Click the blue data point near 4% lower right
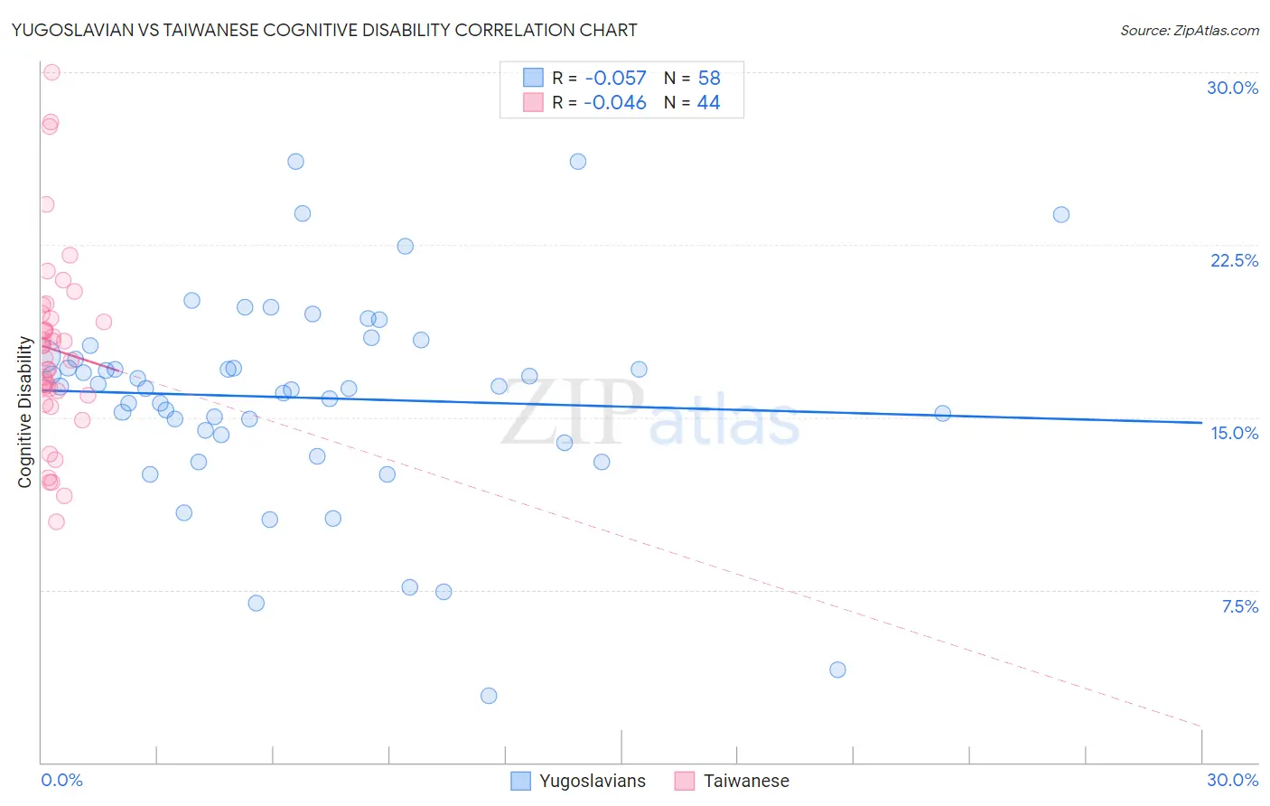The image size is (1270, 806). (x=837, y=670)
